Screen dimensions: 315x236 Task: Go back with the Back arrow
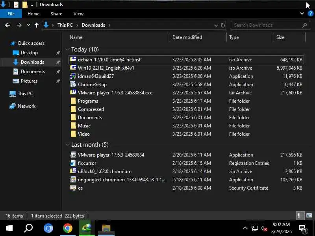coord(7,25)
